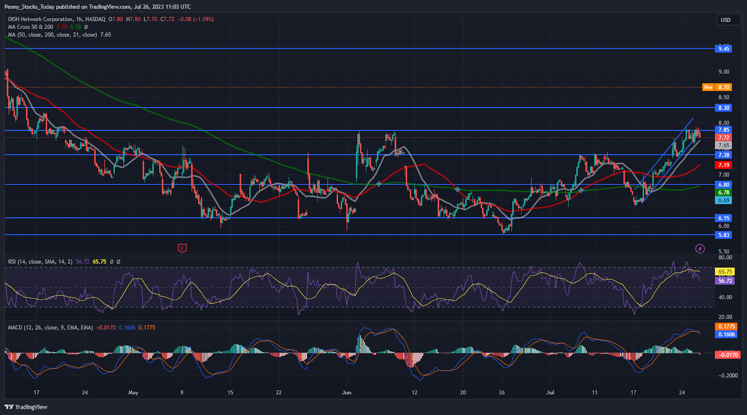Click the orange 0.1775 MACD axis label
Image resolution: width=747 pixels, height=415 pixels.
[726, 327]
